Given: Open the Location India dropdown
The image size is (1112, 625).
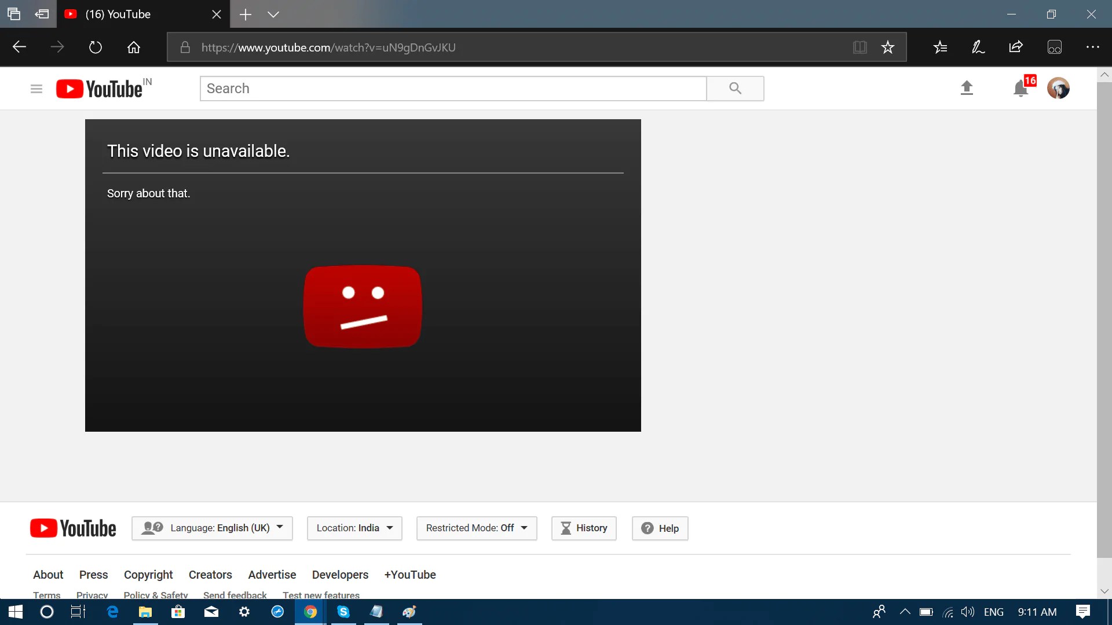Looking at the screenshot, I should coord(354,528).
